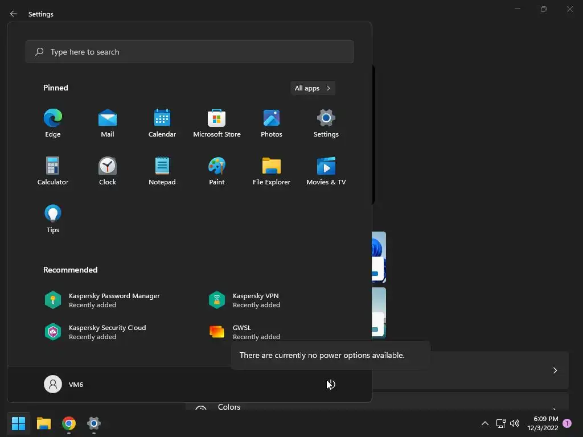This screenshot has width=583, height=437.
Task: Open the Calculator app
Action: pyautogui.click(x=53, y=171)
